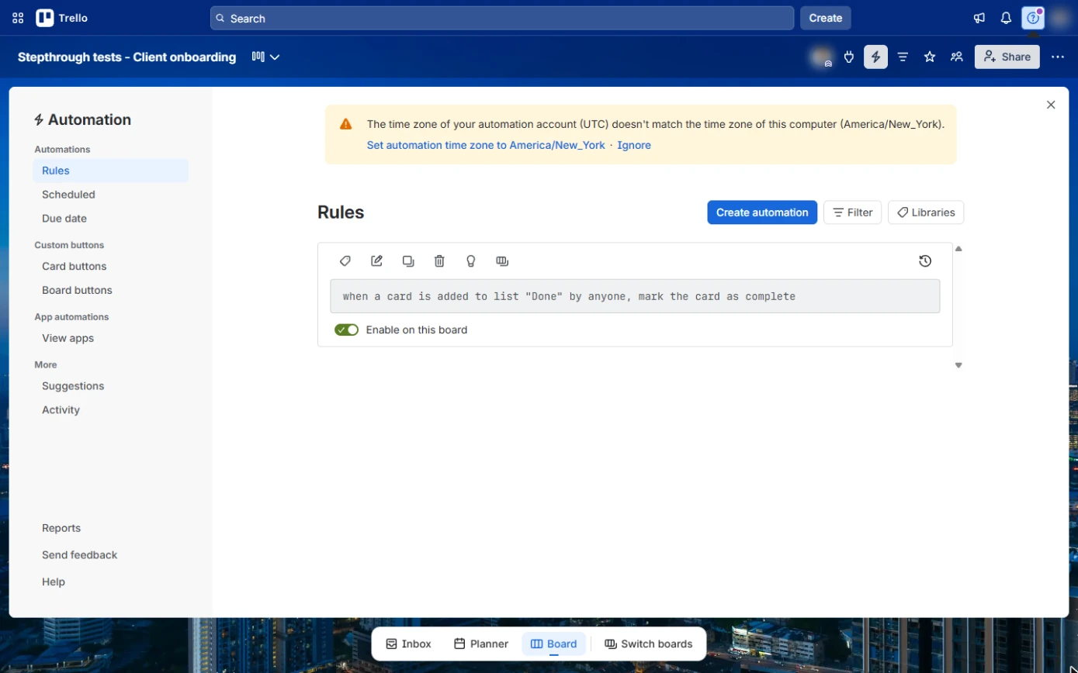Open Activity in sidebar

(110, 410)
